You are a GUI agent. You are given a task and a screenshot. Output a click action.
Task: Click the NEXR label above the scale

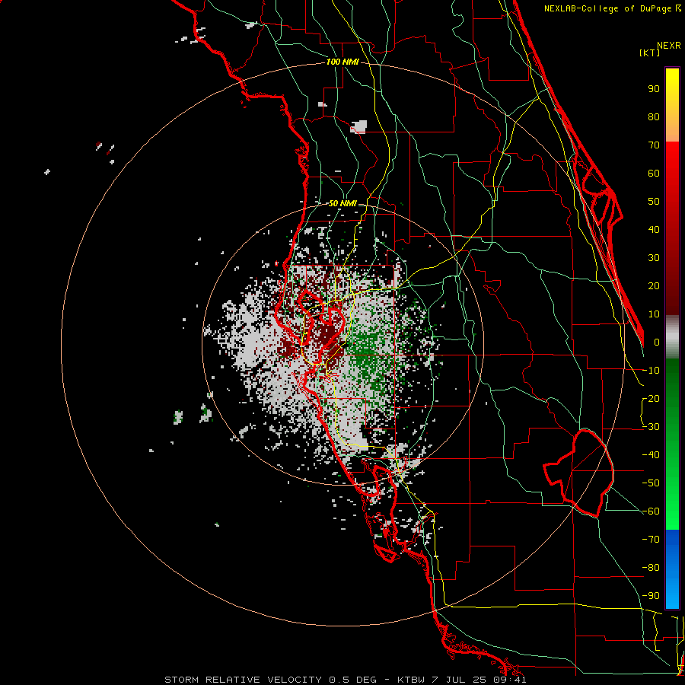(669, 46)
